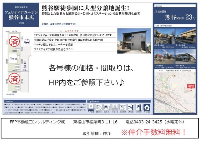Click FFP不動産コンサルティング㈱ company name
Screen dimensions: 200x141
point(37,122)
